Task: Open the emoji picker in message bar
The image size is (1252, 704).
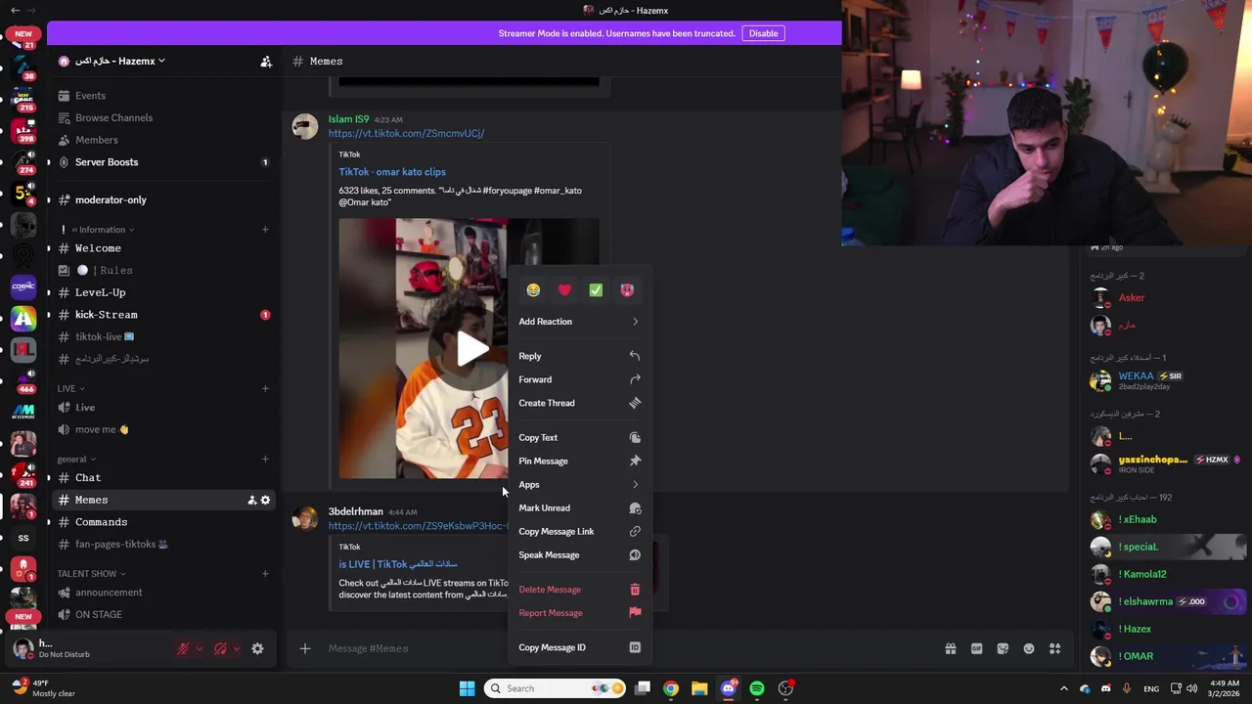Action: 1029,648
